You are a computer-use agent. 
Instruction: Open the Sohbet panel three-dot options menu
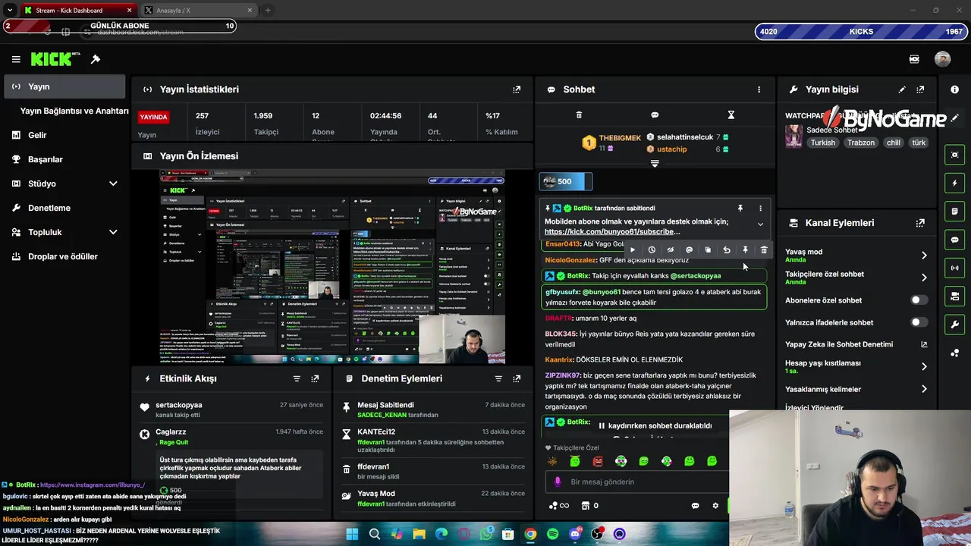[759, 89]
